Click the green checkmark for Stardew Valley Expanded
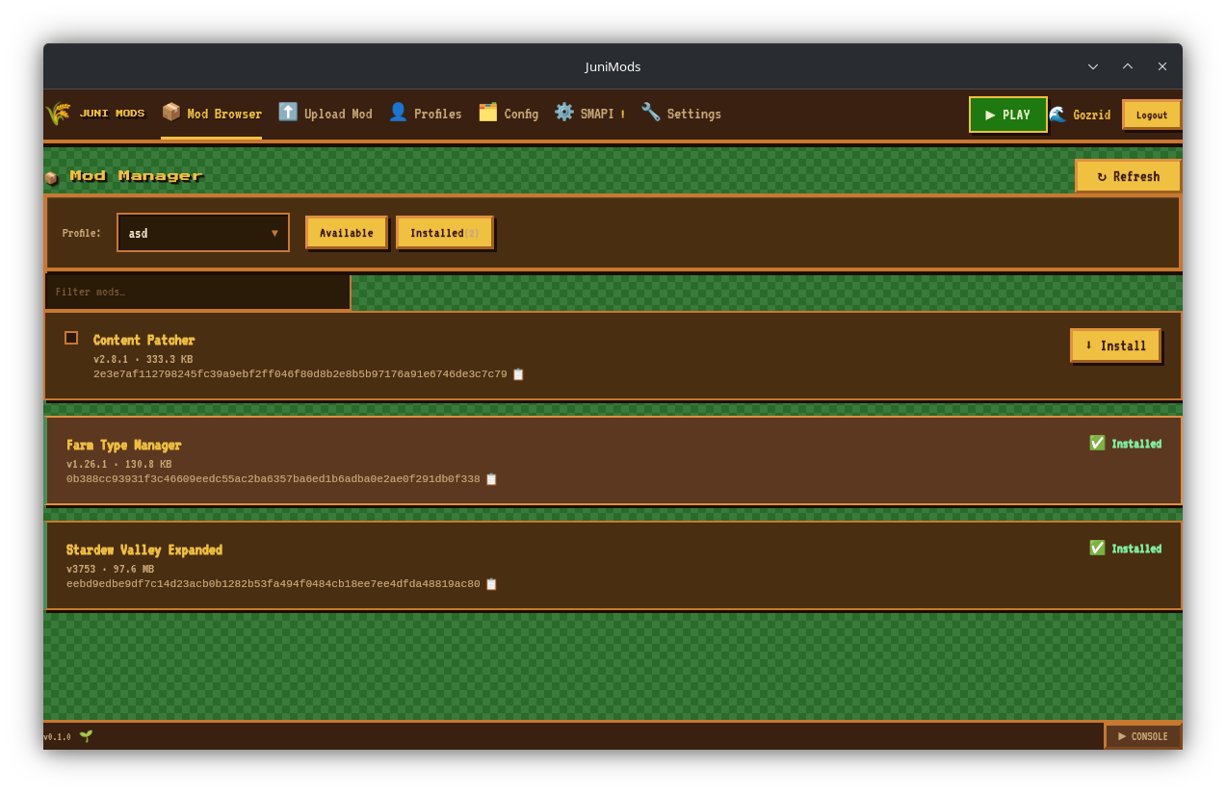The height and width of the screenshot is (793, 1226). (x=1097, y=548)
